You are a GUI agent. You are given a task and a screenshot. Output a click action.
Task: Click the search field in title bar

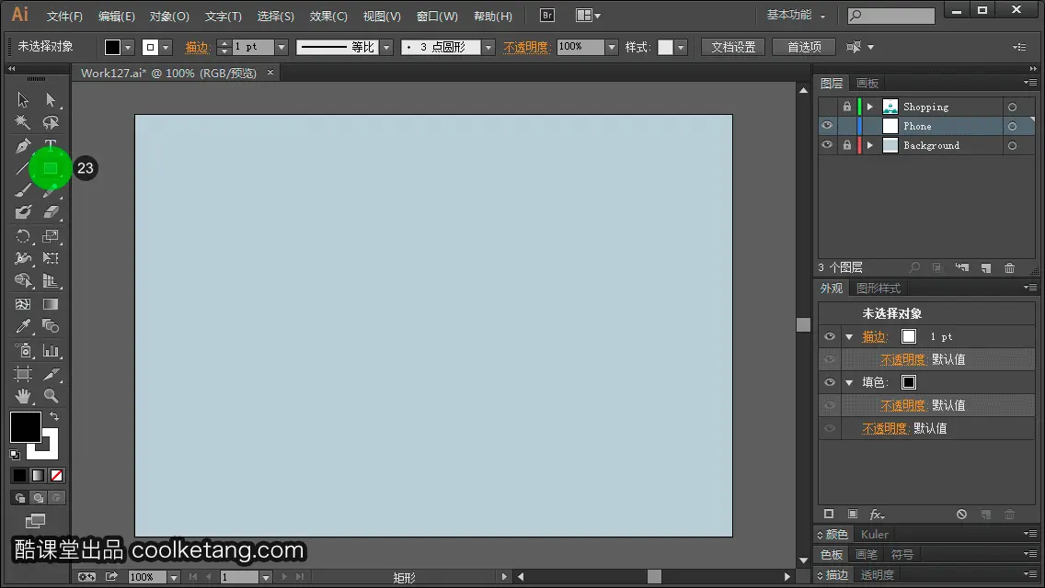[891, 15]
